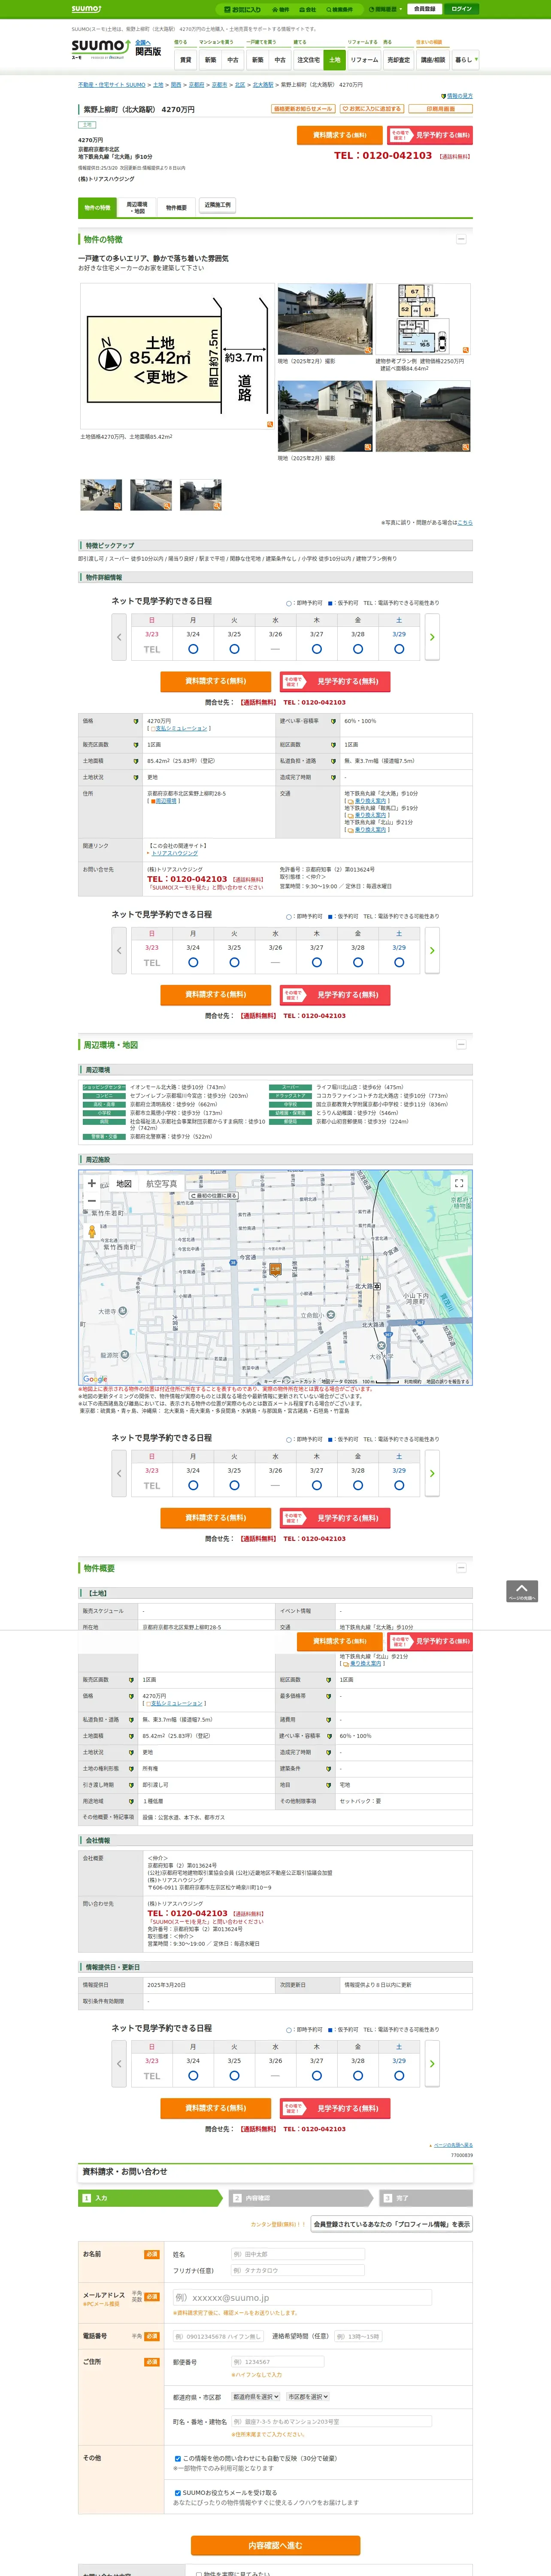Zoom out on the map
The width and height of the screenshot is (551, 2576).
[92, 1200]
